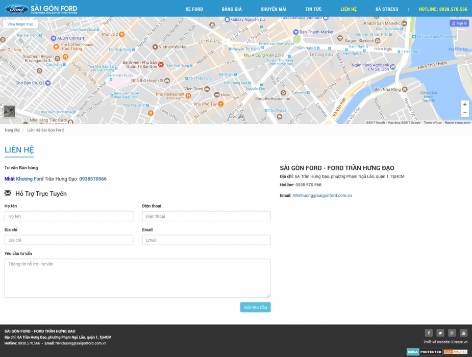The width and height of the screenshot is (472, 357).
Task: Click Ben Thanh Market map marker
Action: [x=295, y=32]
